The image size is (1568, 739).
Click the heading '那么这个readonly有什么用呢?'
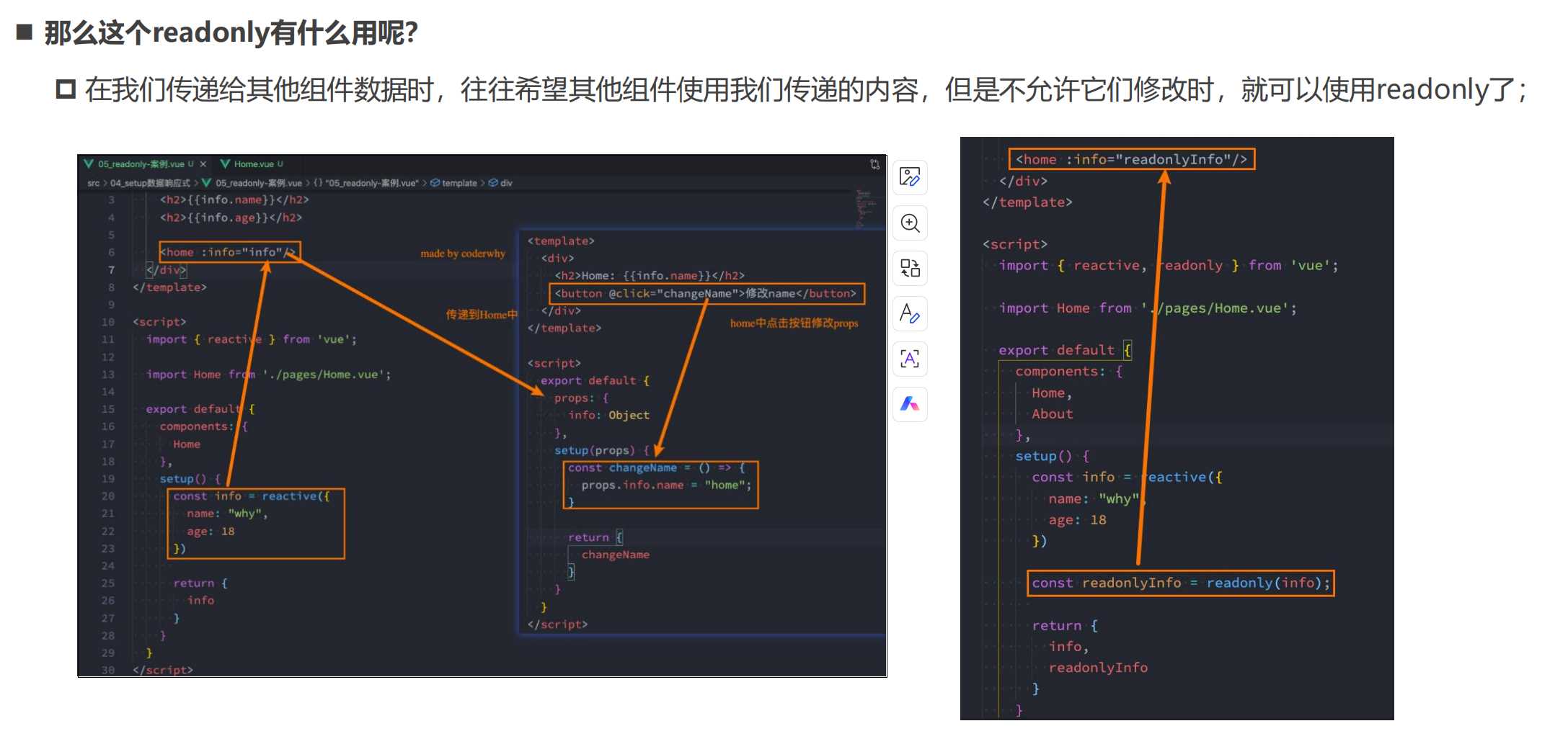point(231,33)
